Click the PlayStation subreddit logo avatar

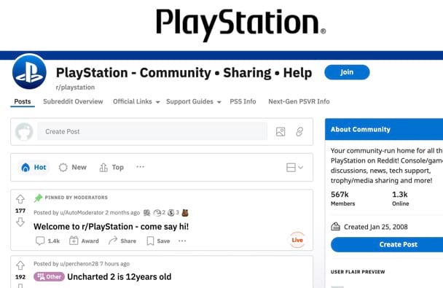pyautogui.click(x=29, y=71)
